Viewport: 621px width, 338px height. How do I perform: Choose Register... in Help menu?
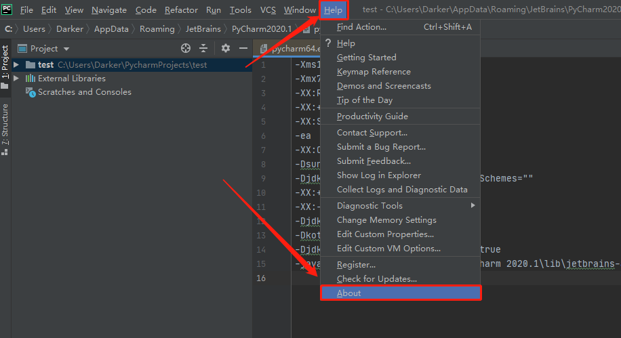point(400,265)
